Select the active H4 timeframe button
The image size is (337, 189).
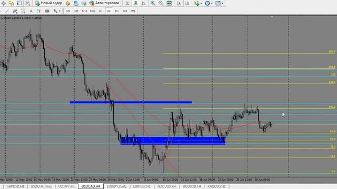tap(108, 11)
